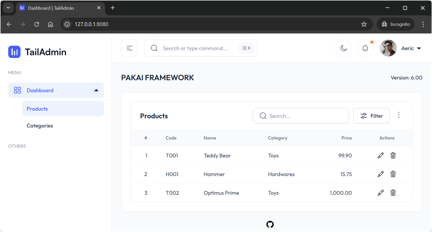Image resolution: width=432 pixels, height=232 pixels.
Task: Open the notifications bell
Action: coord(365,48)
